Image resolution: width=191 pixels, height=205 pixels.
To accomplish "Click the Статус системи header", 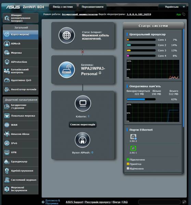I will click(153, 26).
